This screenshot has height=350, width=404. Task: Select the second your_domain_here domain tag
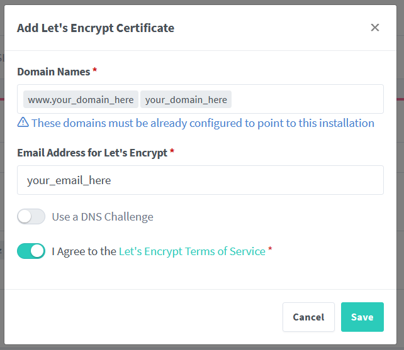[x=186, y=99]
